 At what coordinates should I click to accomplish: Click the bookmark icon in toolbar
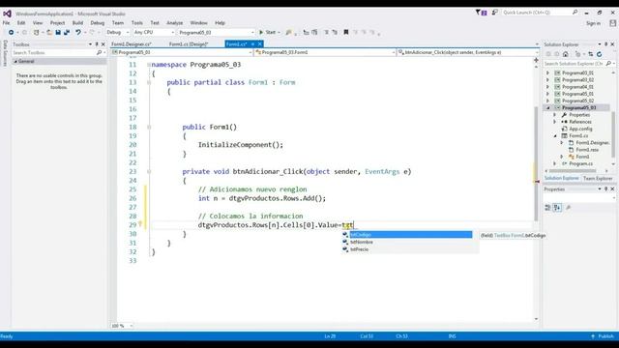[346, 32]
